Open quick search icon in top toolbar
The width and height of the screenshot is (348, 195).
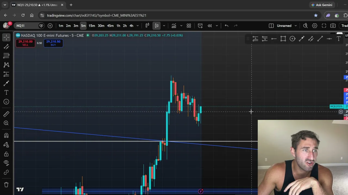306,26
